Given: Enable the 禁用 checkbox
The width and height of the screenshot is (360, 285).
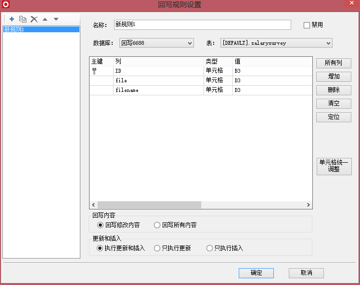Looking at the screenshot, I should (x=307, y=25).
